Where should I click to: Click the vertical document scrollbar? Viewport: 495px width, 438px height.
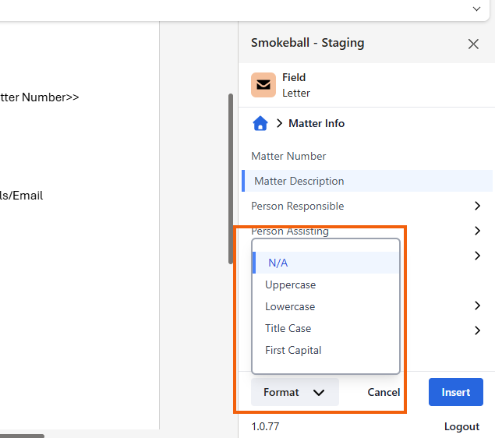[231, 179]
